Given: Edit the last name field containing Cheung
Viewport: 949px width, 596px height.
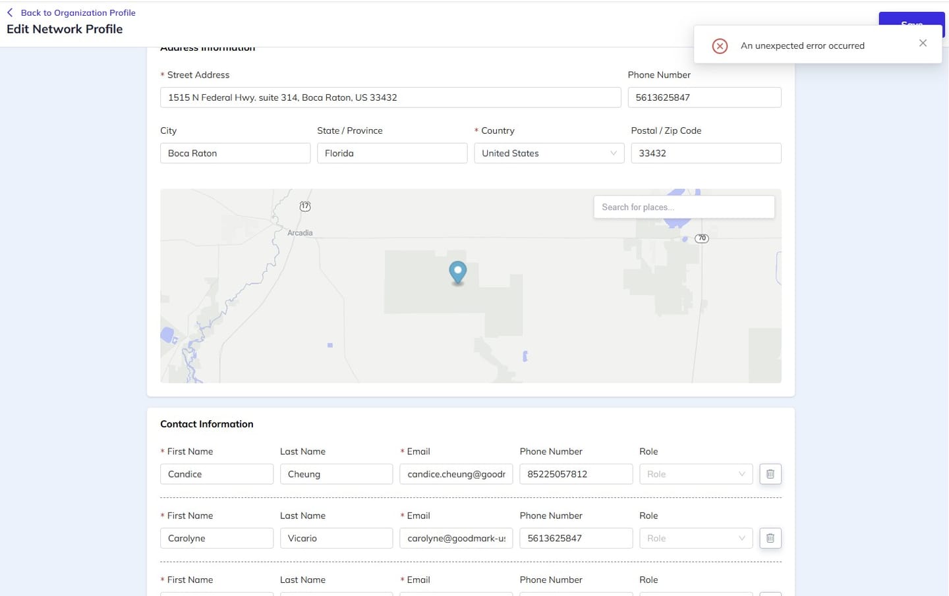Looking at the screenshot, I should tap(336, 474).
